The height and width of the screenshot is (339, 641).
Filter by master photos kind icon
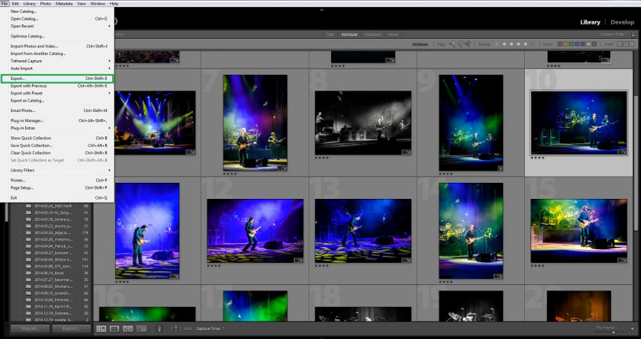click(620, 44)
